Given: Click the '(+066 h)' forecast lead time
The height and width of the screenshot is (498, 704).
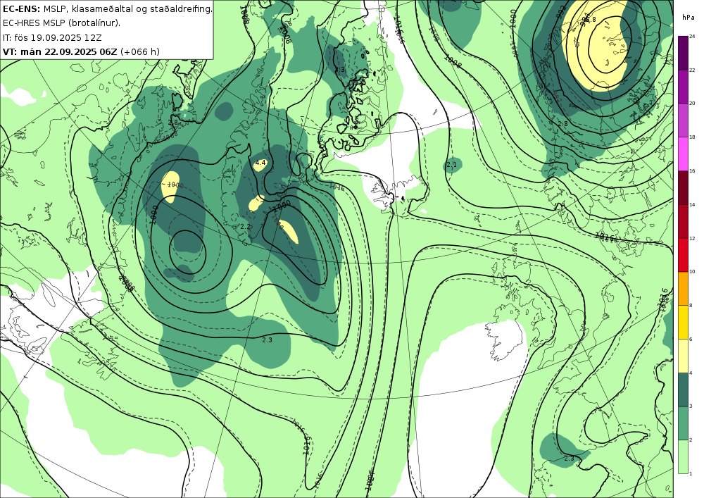Looking at the screenshot, I should click(x=139, y=51).
